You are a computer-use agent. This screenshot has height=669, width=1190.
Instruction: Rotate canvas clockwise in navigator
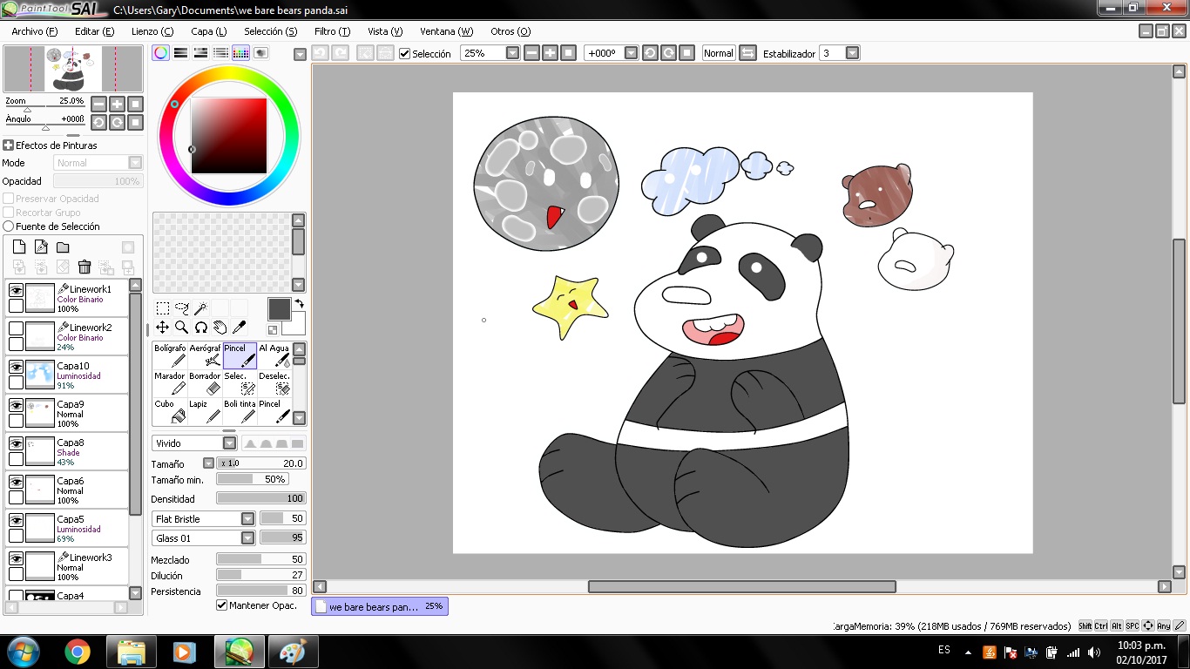(117, 123)
